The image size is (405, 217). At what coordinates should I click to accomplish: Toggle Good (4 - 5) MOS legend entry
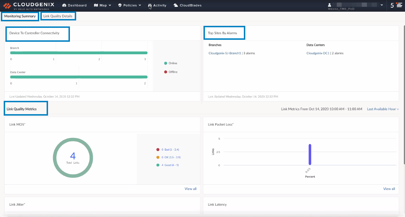tap(158, 165)
